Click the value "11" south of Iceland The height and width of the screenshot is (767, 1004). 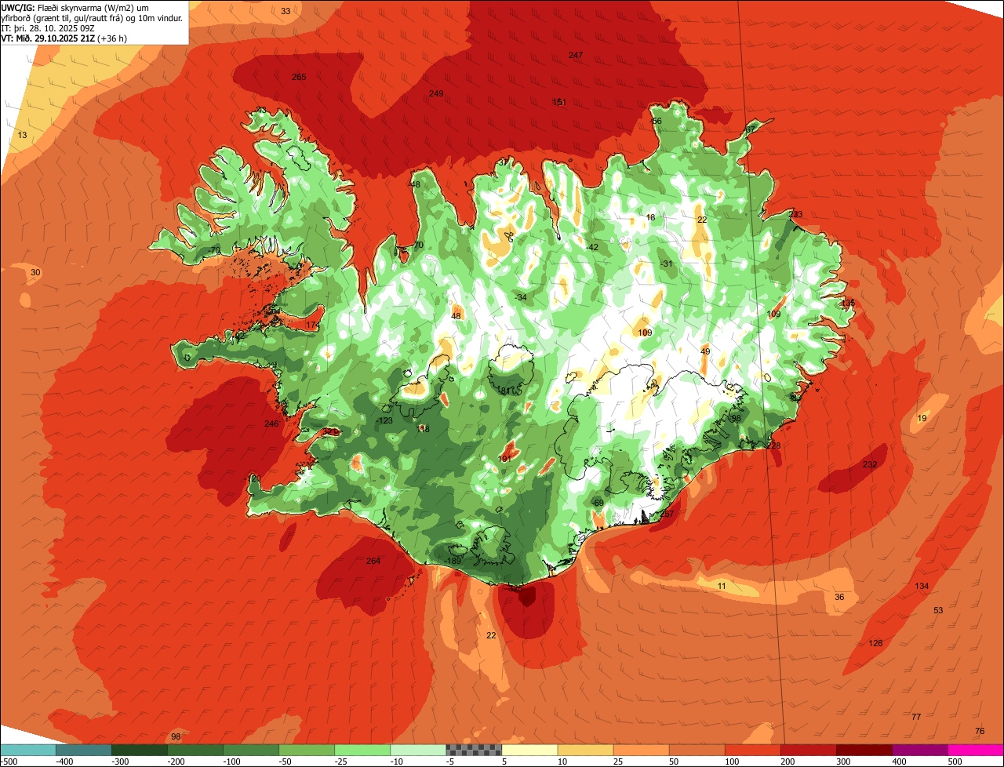(x=722, y=586)
